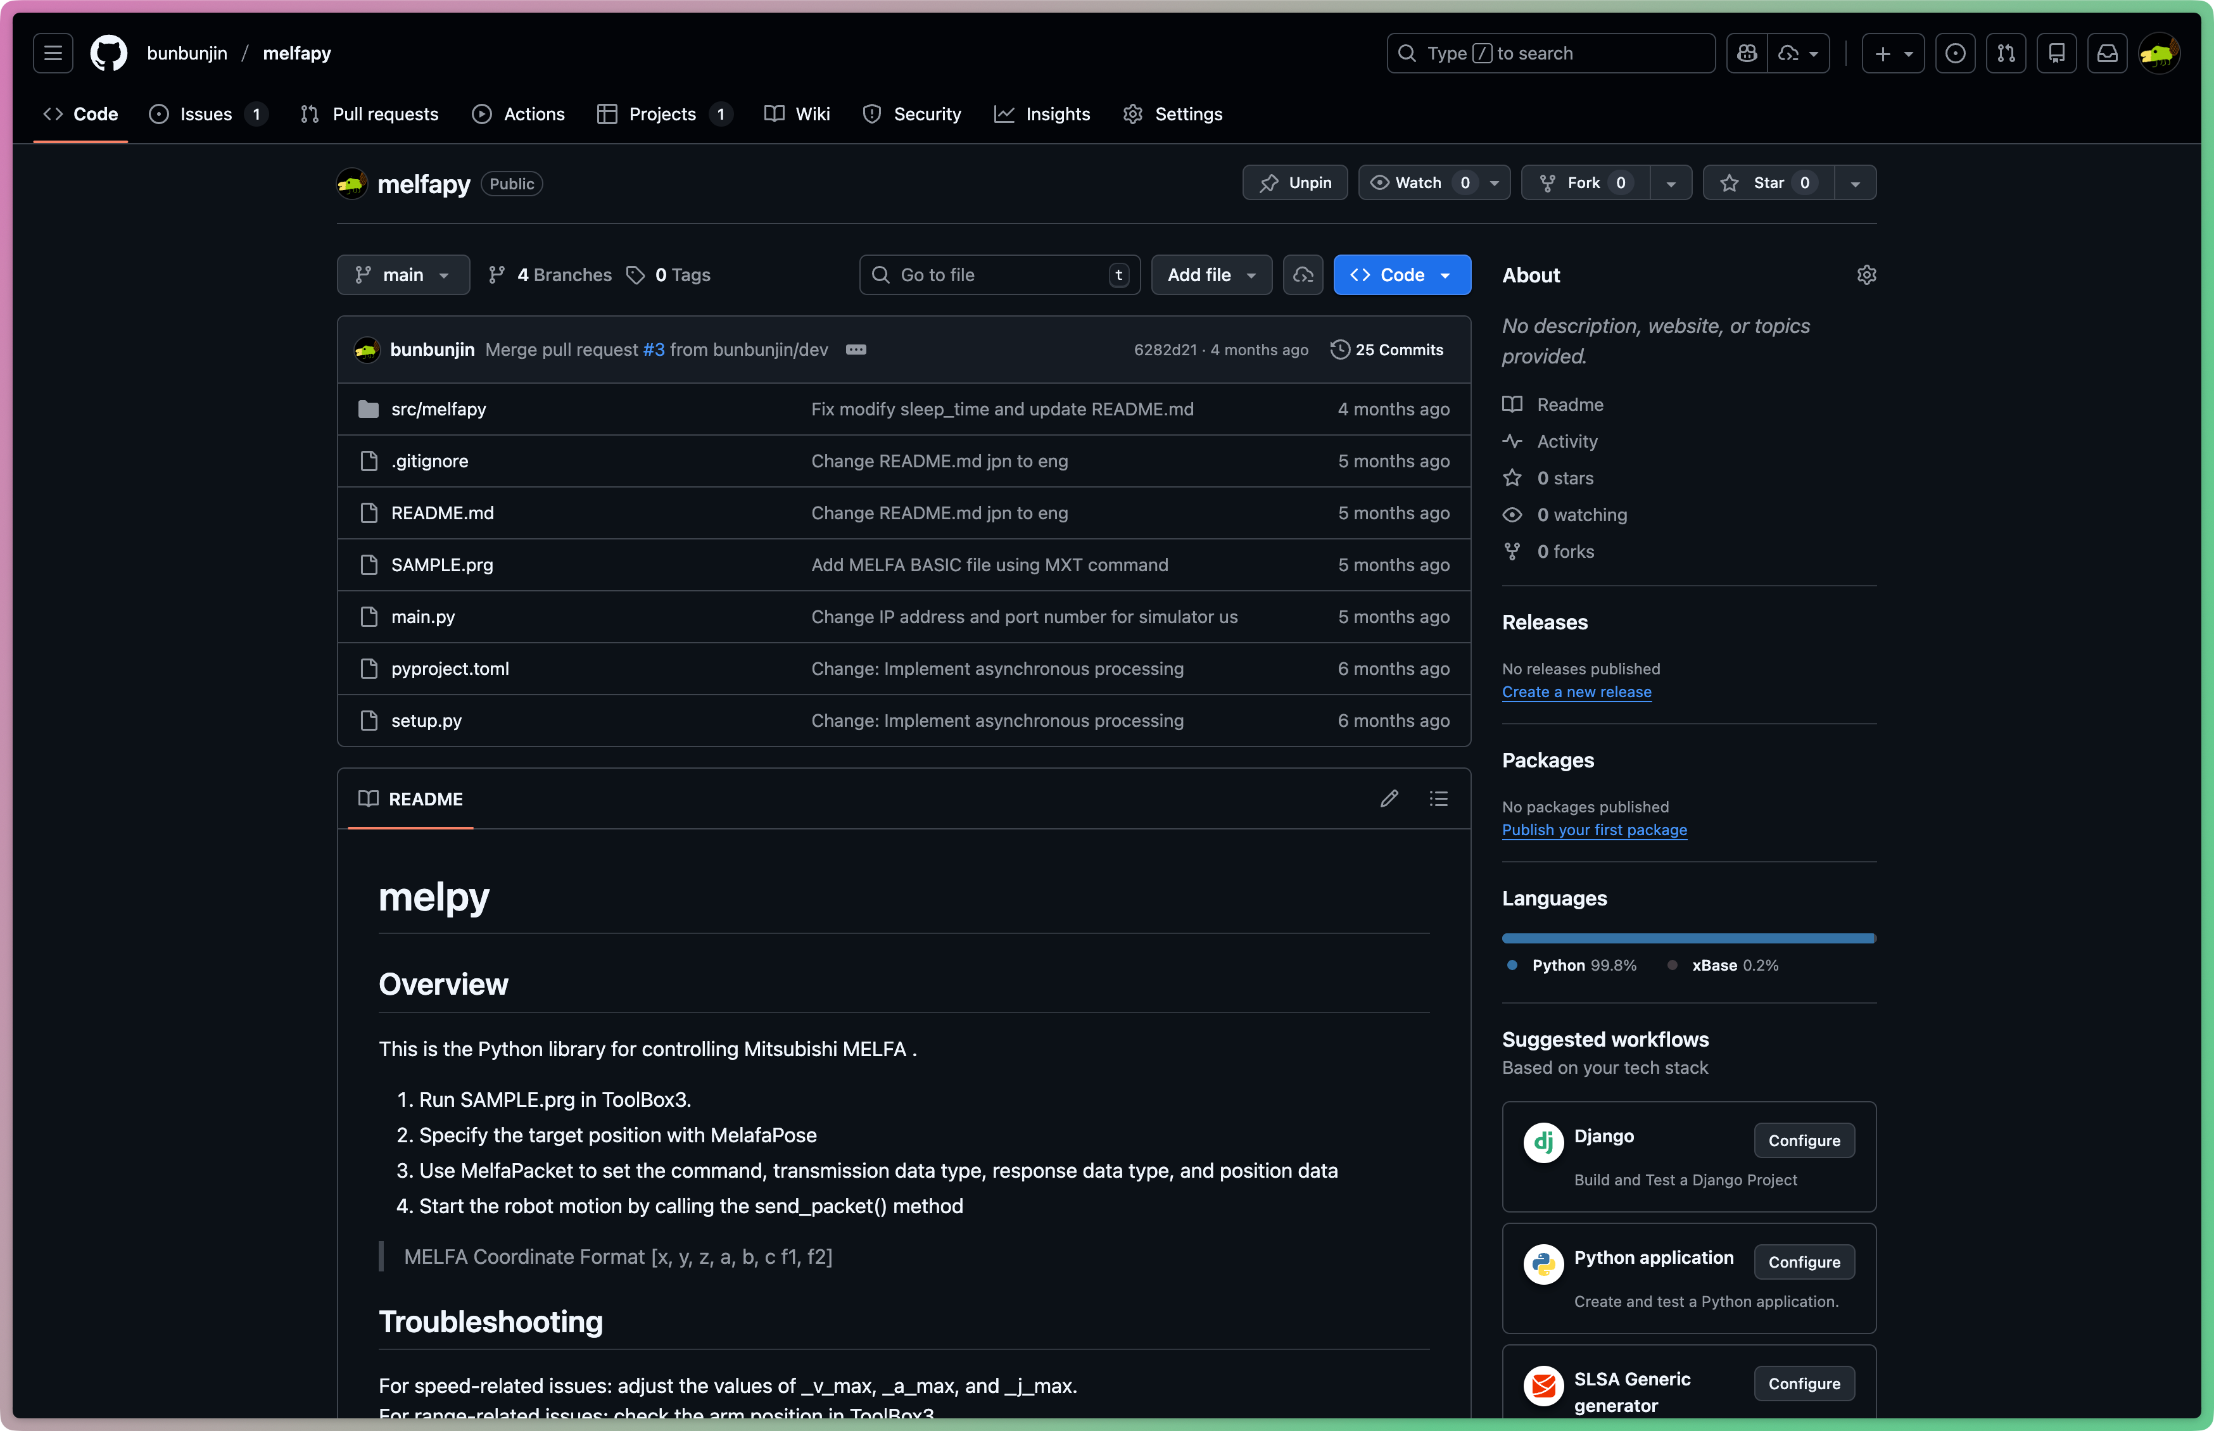Open the Insights tab
Screen dimensions: 2214x1431
pyautogui.click(x=1042, y=115)
